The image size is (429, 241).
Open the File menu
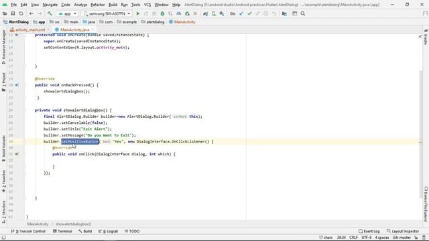pos(13,5)
